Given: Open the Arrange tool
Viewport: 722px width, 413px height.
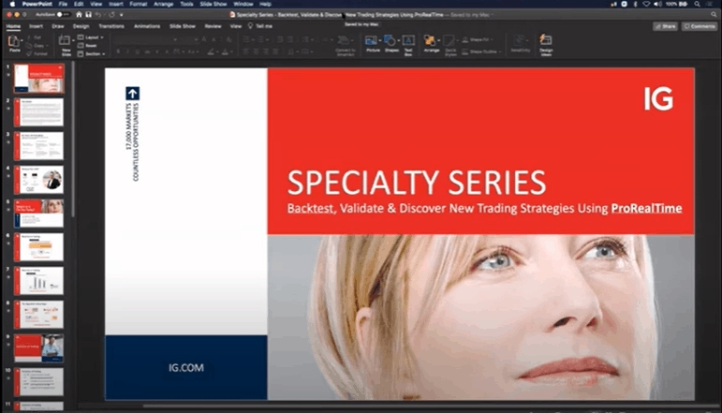Looking at the screenshot, I should click(x=430, y=40).
